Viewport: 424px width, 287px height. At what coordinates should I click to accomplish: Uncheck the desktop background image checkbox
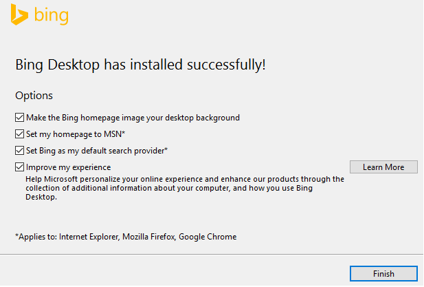19,118
